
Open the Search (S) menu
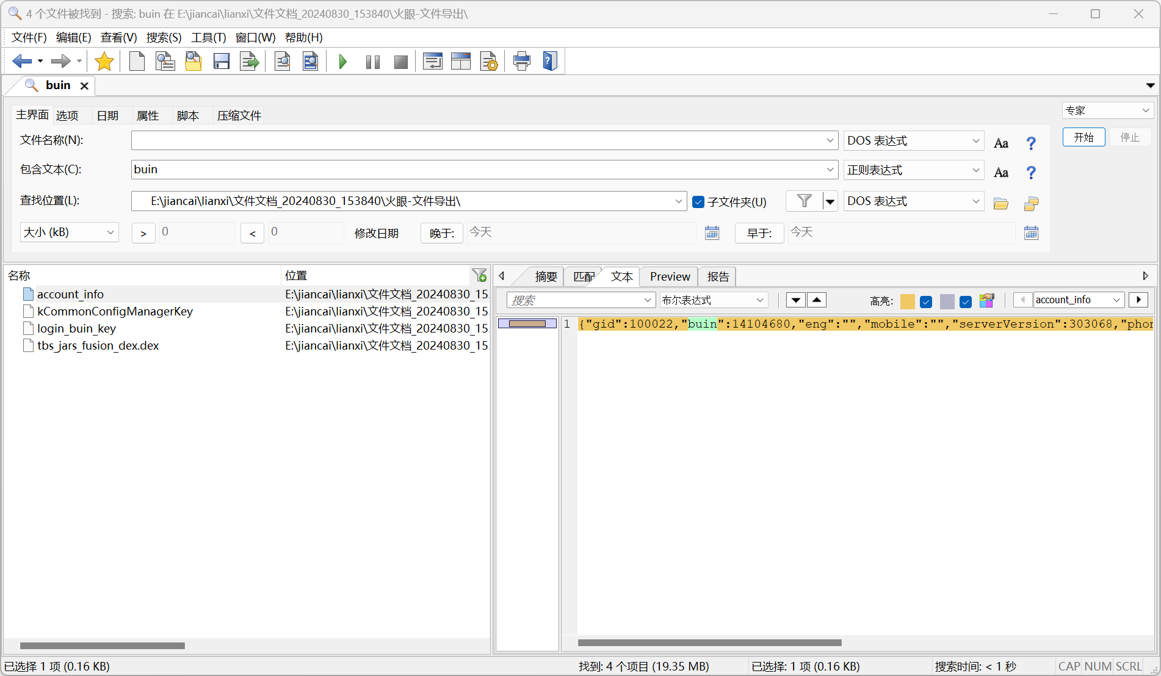[164, 38]
